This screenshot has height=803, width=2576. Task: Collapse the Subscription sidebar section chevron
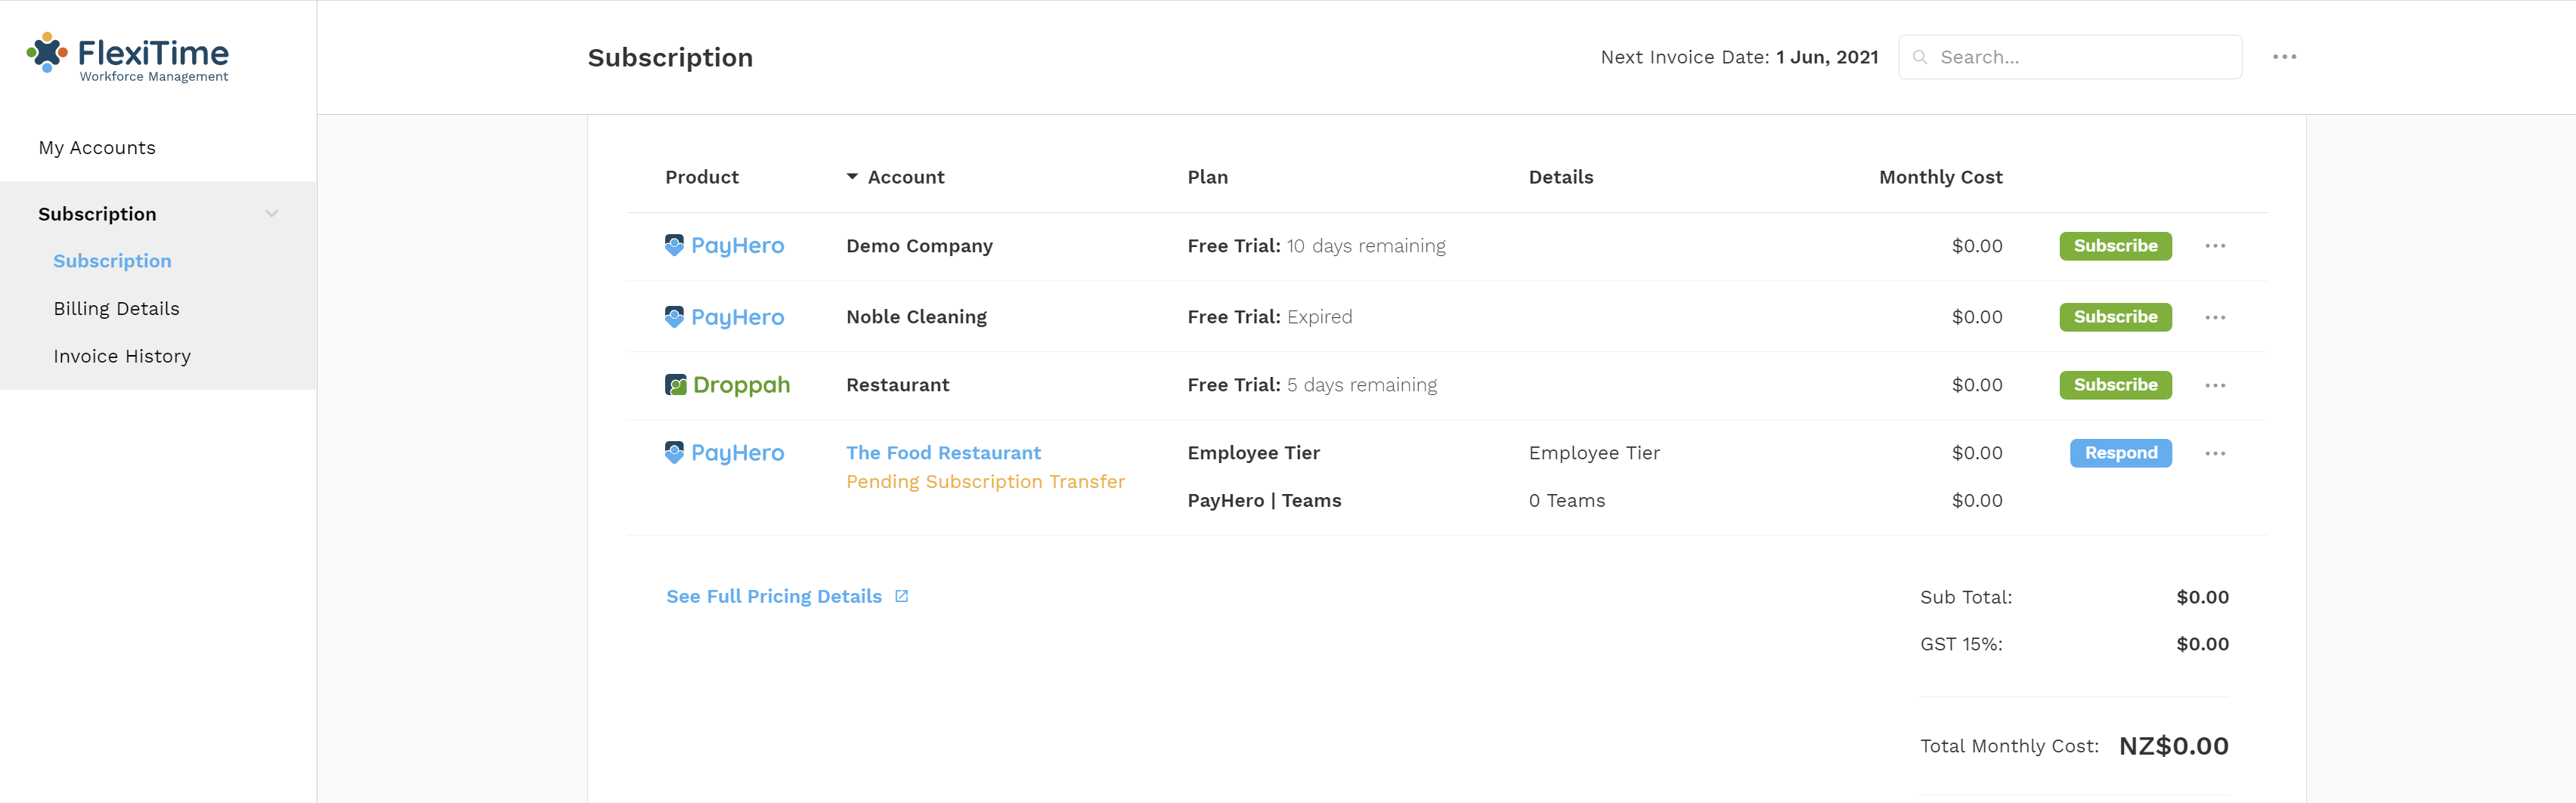(271, 214)
